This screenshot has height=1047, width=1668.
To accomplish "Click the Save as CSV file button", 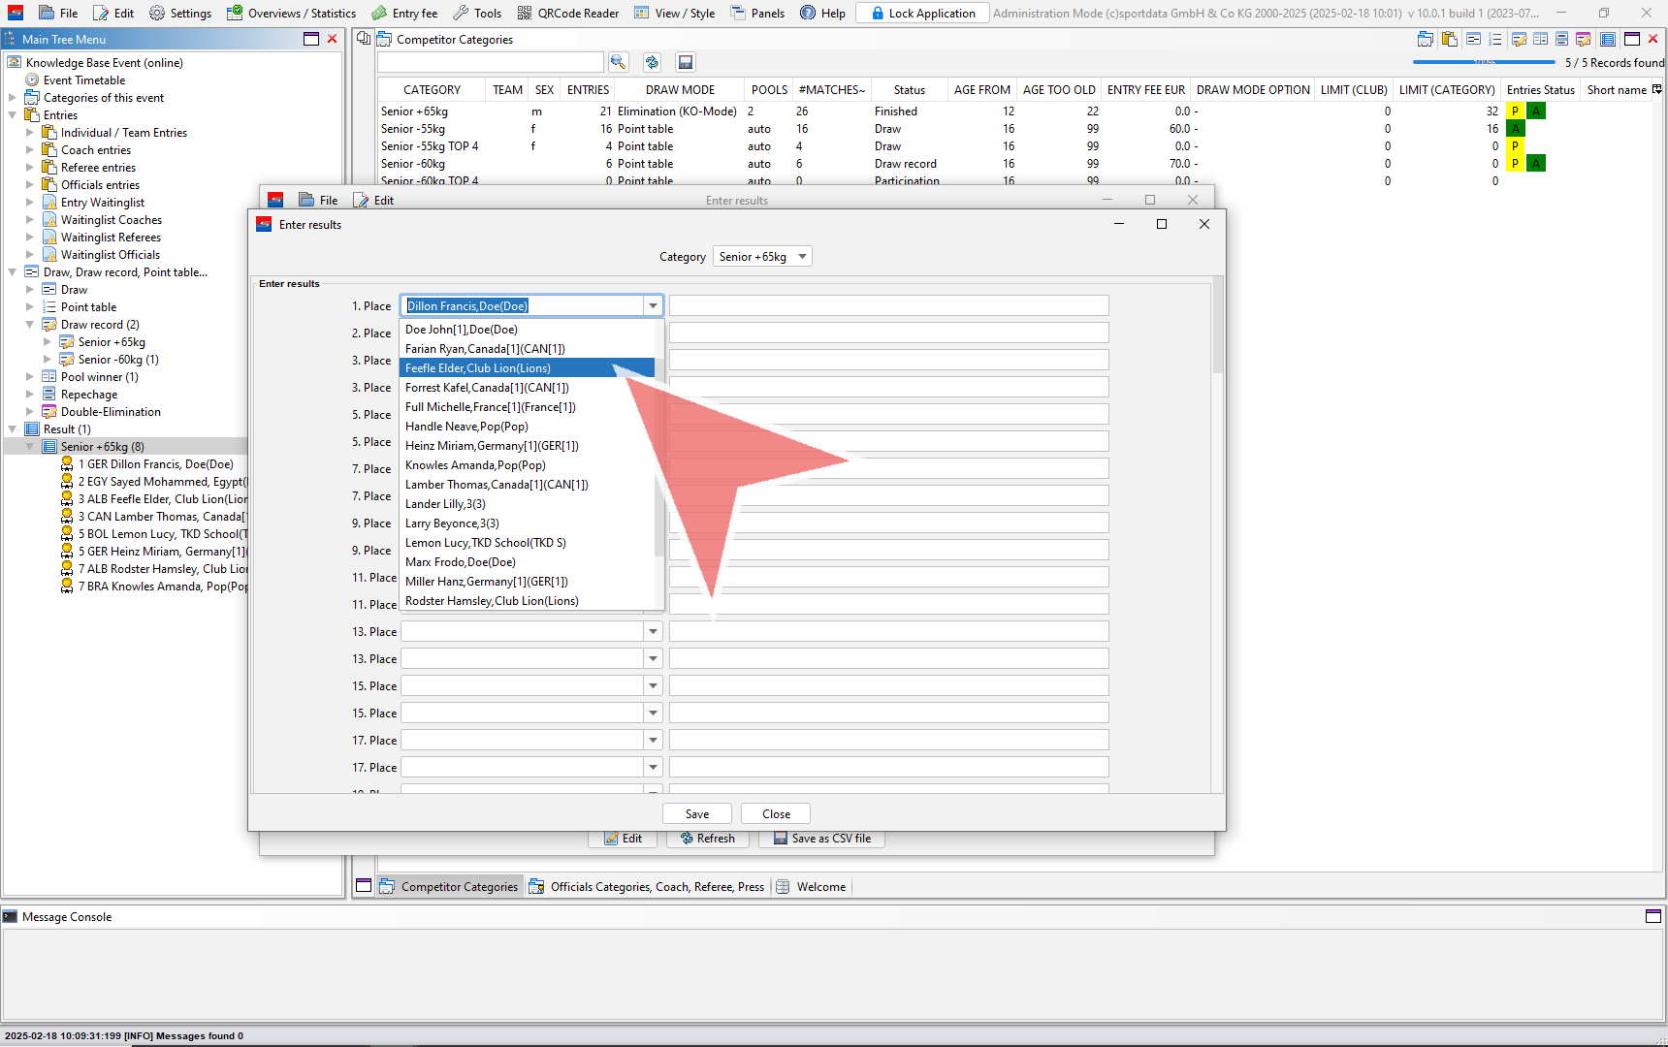I will [821, 839].
